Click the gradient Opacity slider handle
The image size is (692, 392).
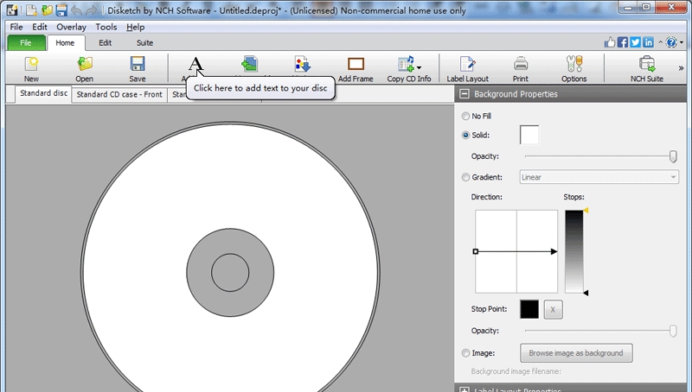[x=673, y=331]
